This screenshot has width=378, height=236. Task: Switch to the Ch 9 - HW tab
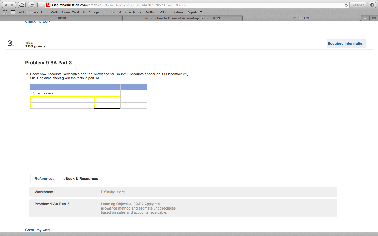coord(301,18)
